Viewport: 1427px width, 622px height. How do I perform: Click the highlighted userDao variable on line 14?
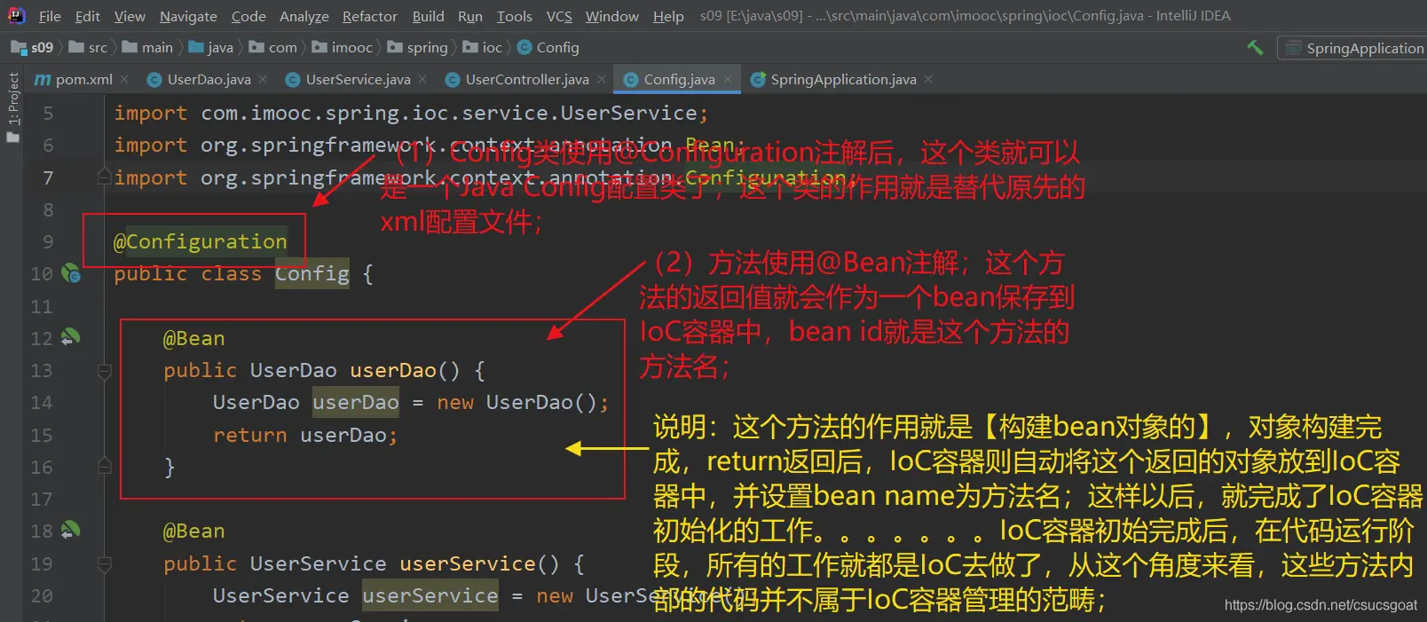(x=356, y=402)
